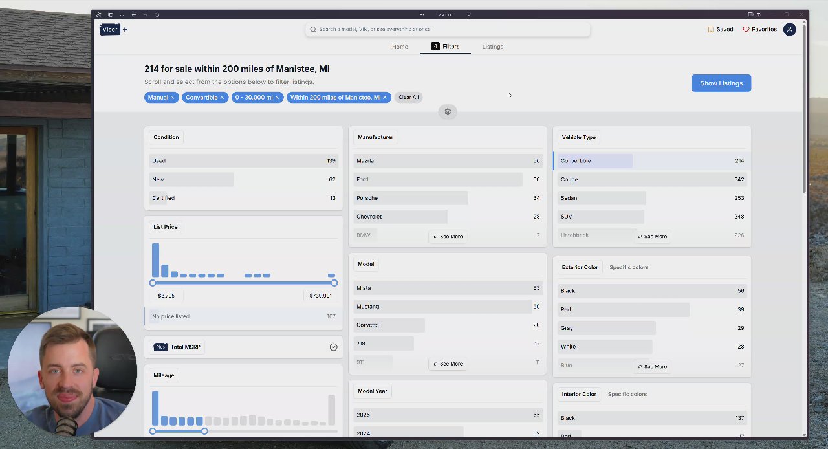Viewport: 828px width, 449px height.
Task: Toggle the Gray exterior color filter
Action: coord(652,328)
